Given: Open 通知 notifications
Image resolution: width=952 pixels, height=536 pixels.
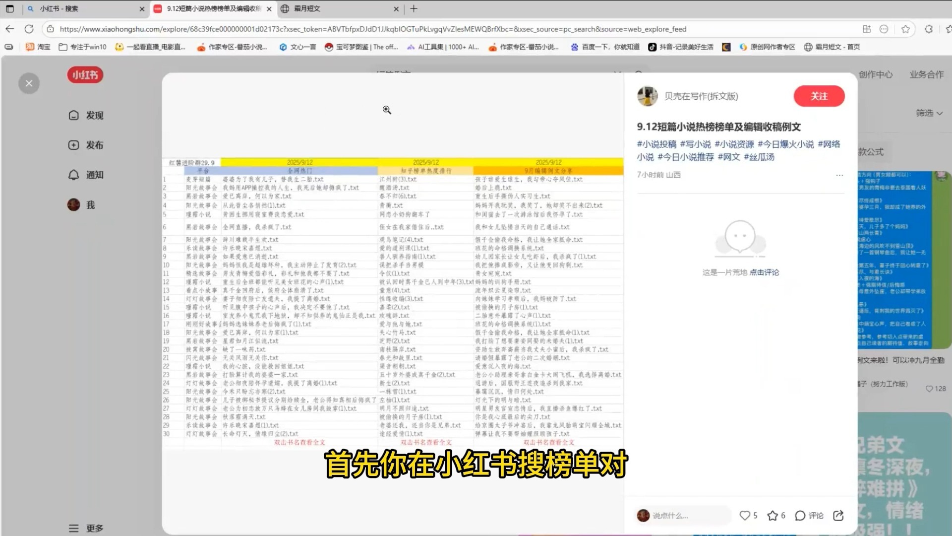Looking at the screenshot, I should 86,175.
